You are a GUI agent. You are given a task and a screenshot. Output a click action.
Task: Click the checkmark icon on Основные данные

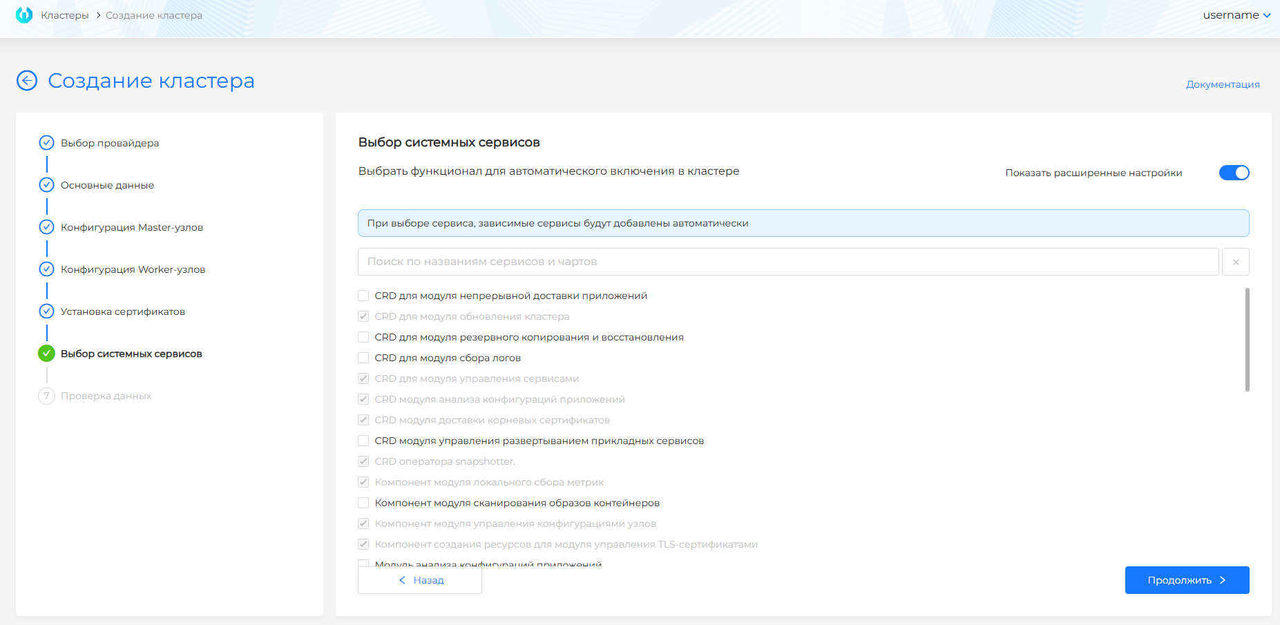tap(46, 184)
